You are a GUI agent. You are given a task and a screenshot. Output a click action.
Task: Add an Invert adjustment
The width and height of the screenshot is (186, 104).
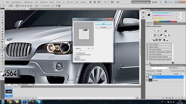tap(153, 40)
